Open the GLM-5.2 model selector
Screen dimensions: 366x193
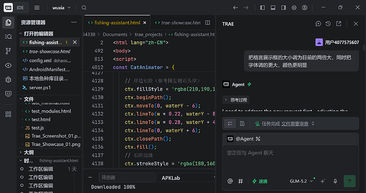point(301,181)
